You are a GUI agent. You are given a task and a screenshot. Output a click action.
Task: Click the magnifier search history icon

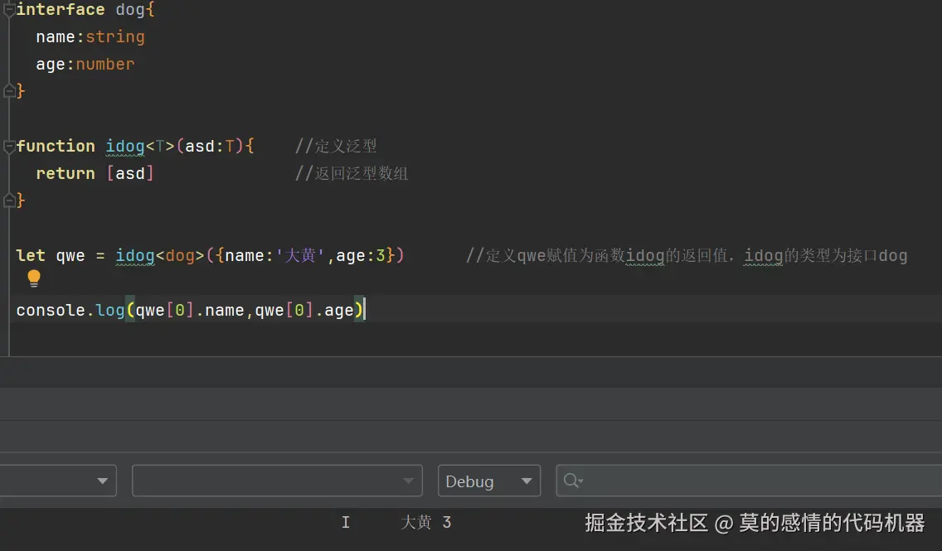pyautogui.click(x=573, y=481)
